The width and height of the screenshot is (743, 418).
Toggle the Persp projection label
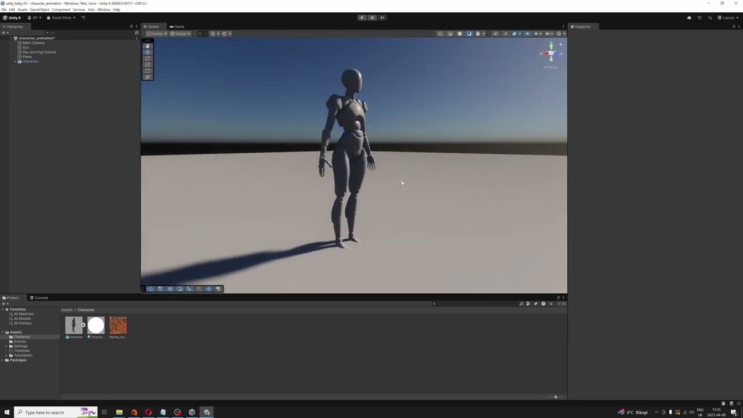[551, 67]
